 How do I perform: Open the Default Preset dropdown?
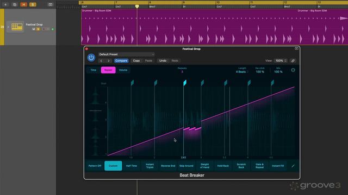pos(126,54)
